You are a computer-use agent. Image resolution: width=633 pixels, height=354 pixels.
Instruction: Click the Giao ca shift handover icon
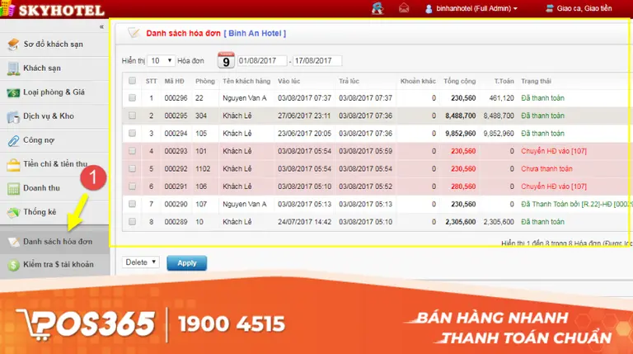point(550,8)
